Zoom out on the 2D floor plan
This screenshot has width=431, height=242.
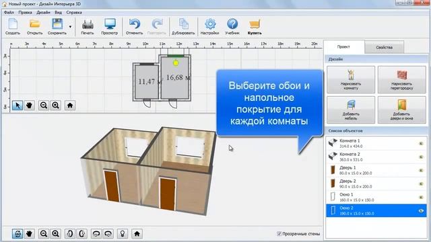[x=43, y=106]
